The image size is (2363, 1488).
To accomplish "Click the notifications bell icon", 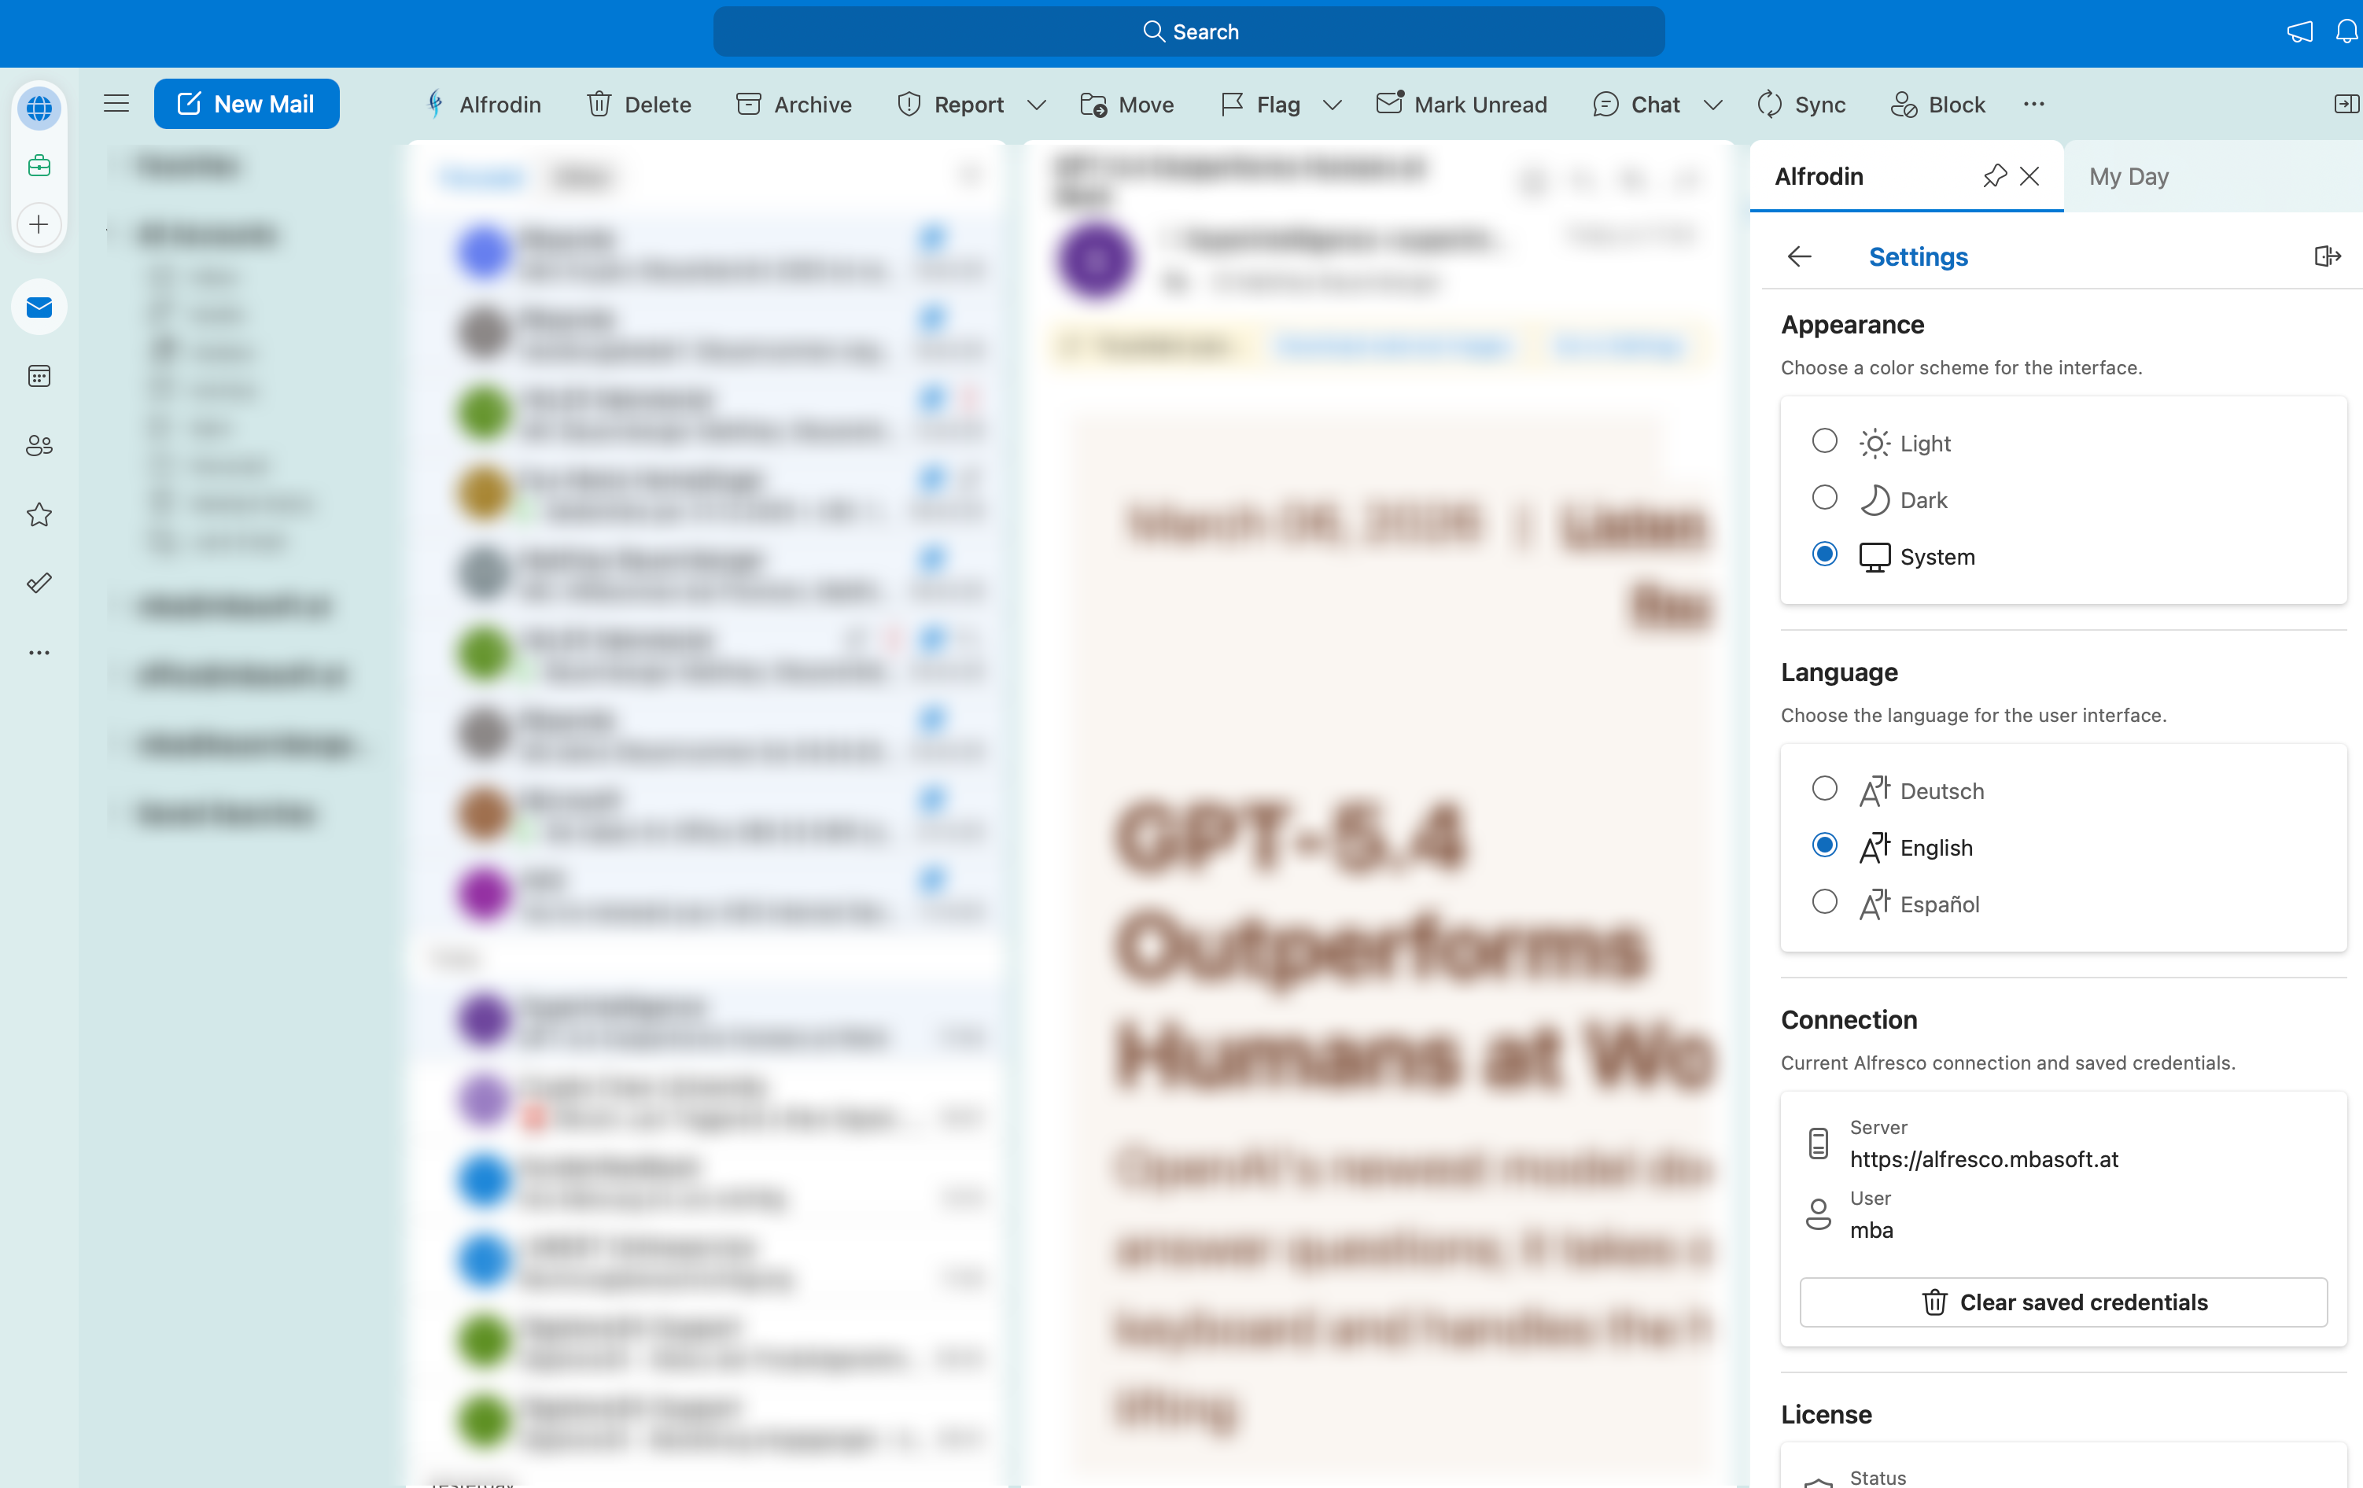I will (2346, 32).
